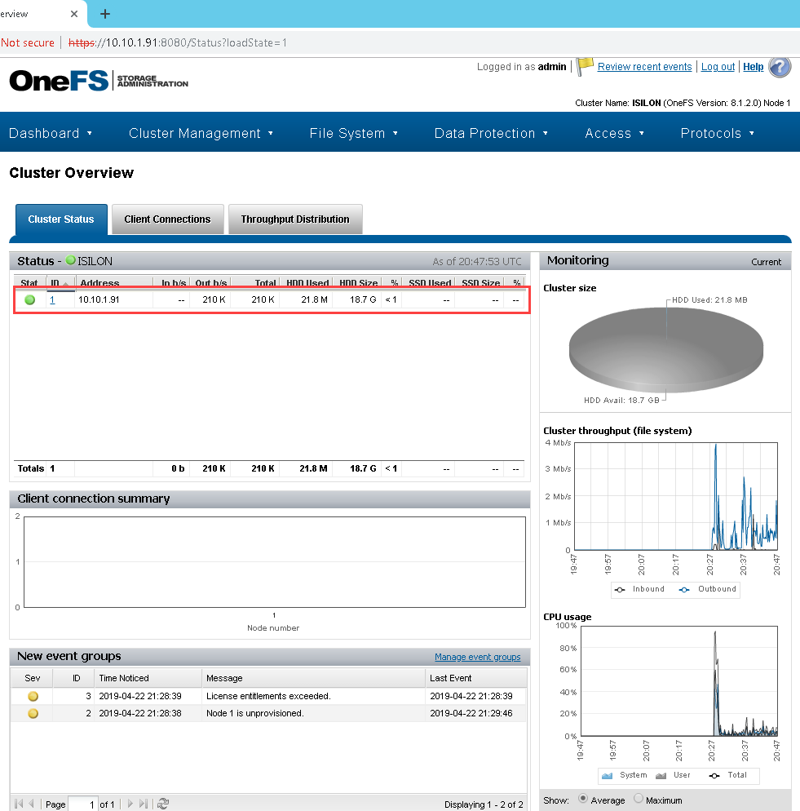The width and height of the screenshot is (800, 811).
Task: Sort by Address column header
Action: (x=114, y=283)
